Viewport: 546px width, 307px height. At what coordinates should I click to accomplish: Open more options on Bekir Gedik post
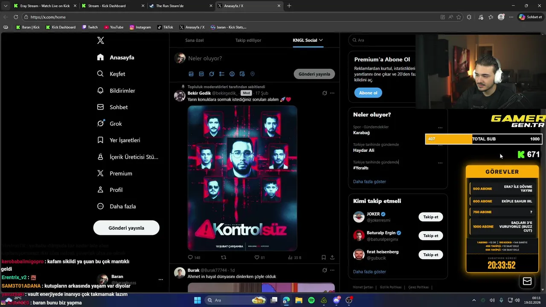coord(332,93)
